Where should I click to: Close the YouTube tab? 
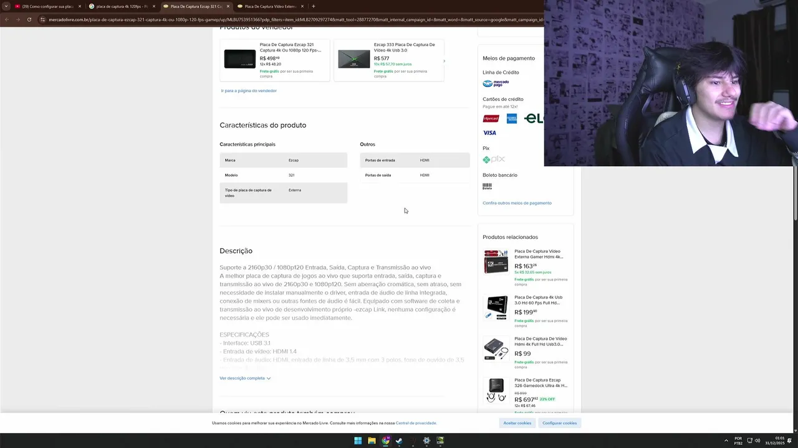pyautogui.click(x=80, y=6)
